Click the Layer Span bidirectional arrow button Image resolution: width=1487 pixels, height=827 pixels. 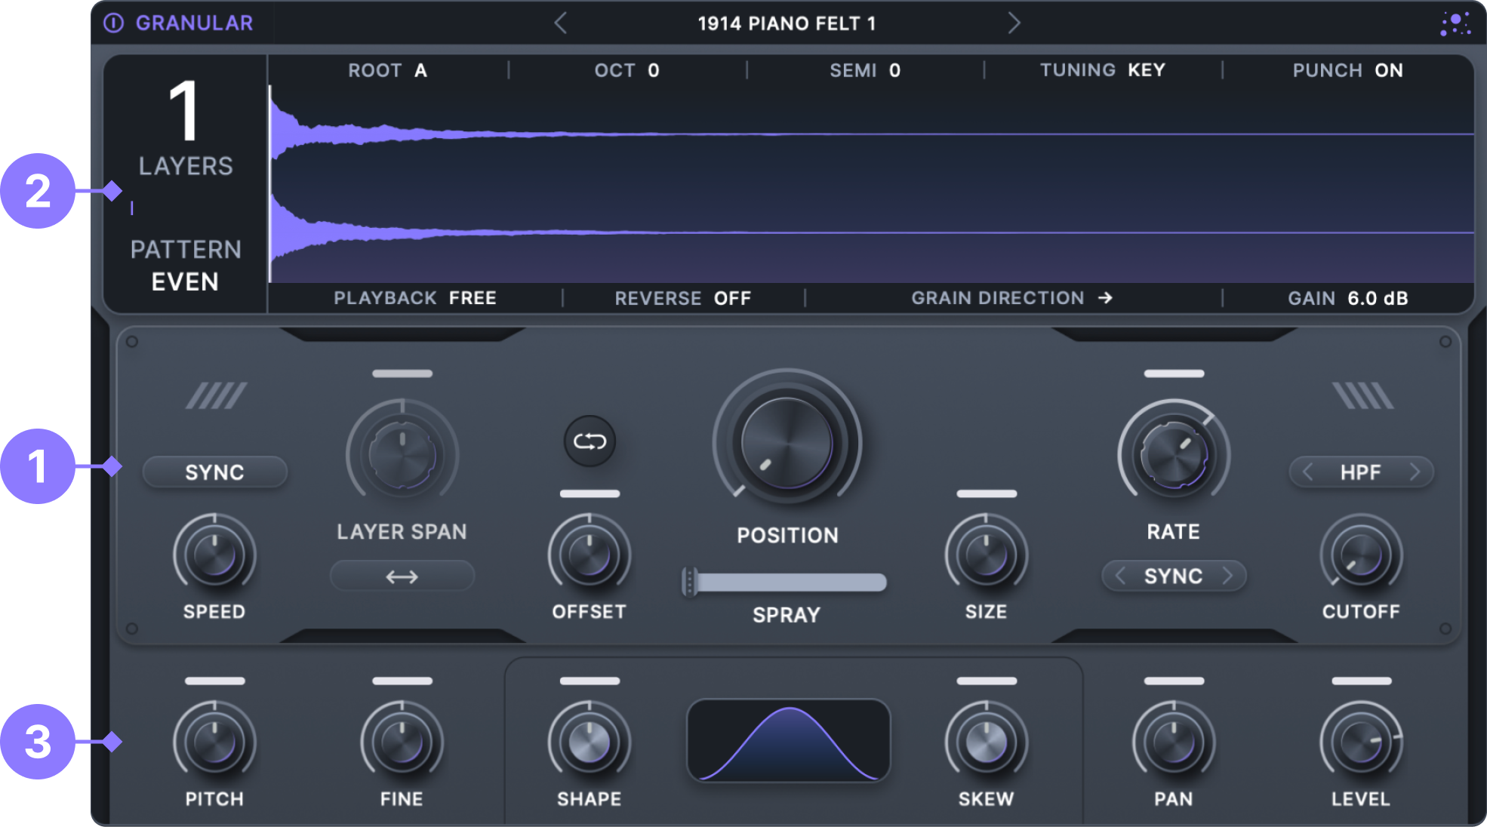(x=402, y=577)
